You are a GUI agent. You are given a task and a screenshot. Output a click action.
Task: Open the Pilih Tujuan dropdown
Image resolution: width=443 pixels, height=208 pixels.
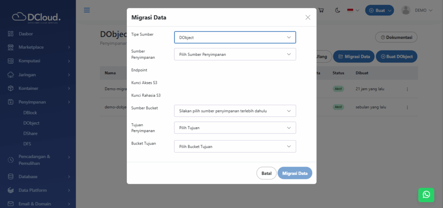click(235, 128)
